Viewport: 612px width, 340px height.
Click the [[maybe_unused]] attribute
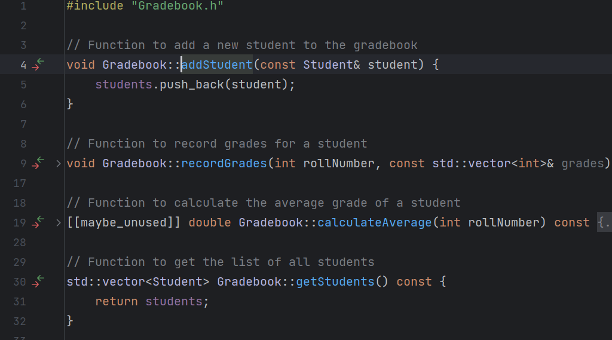[124, 222]
